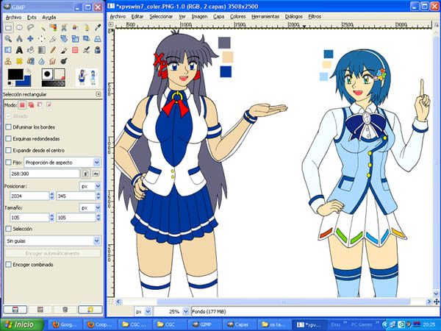
Task: Select the Shear tool
Action: 86,39
